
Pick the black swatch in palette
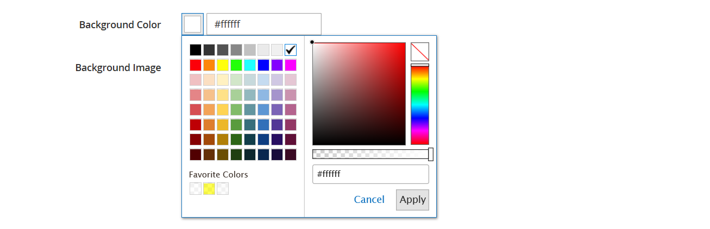196,50
